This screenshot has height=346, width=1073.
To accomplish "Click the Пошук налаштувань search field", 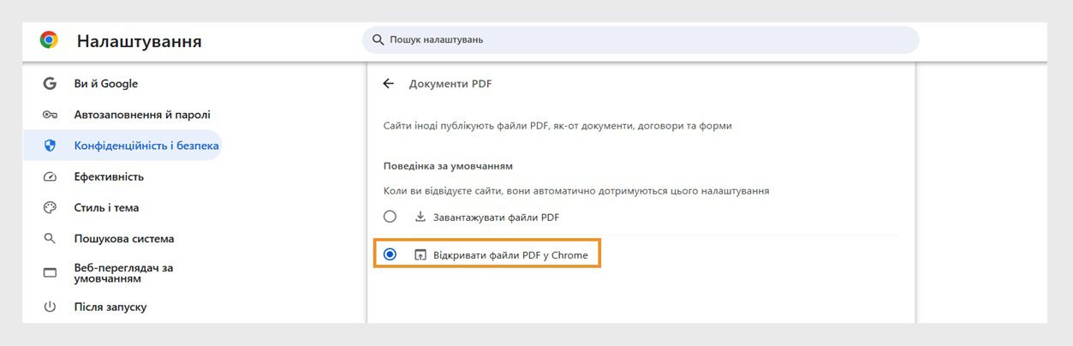I will coord(642,40).
